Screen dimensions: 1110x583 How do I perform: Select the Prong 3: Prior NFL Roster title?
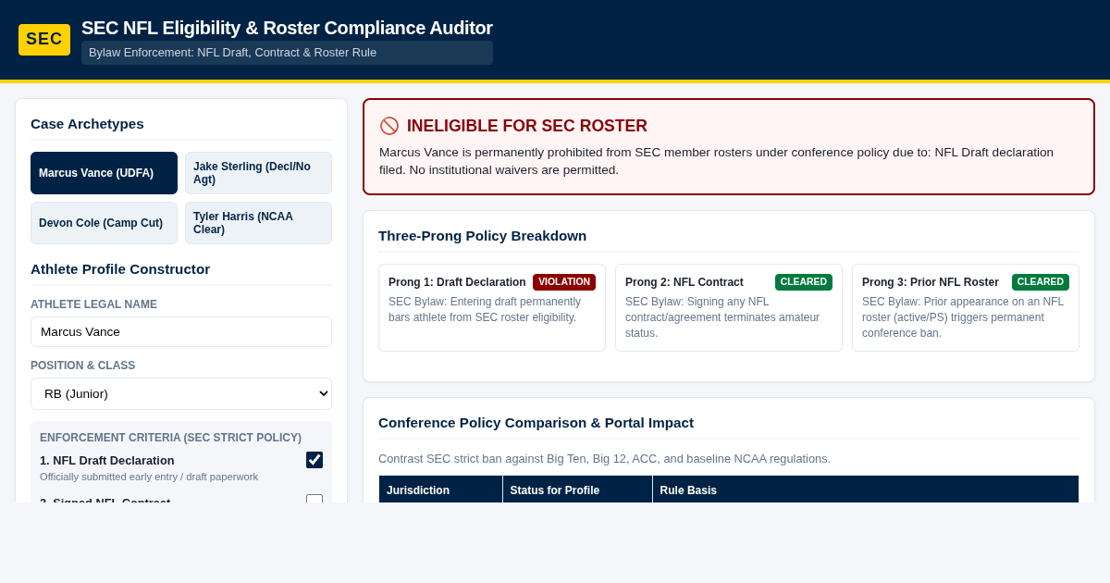click(x=931, y=282)
